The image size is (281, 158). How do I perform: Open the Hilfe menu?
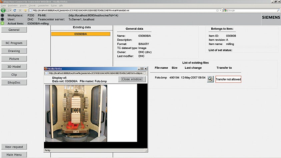pos(61,6)
